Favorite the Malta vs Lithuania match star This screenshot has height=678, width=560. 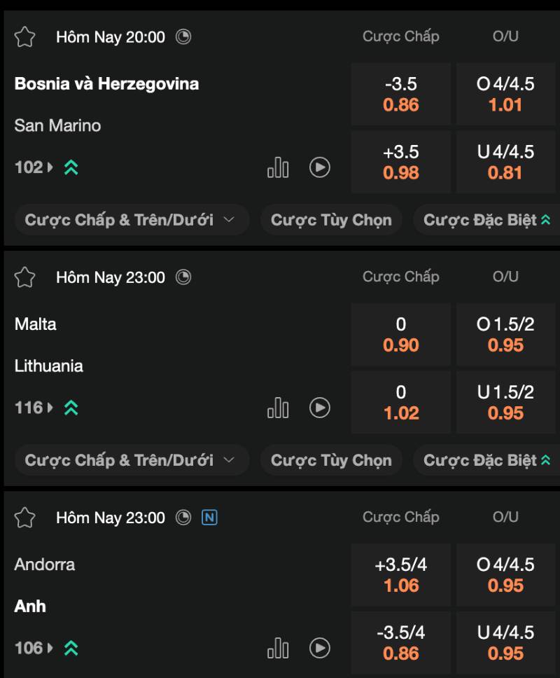tap(24, 277)
